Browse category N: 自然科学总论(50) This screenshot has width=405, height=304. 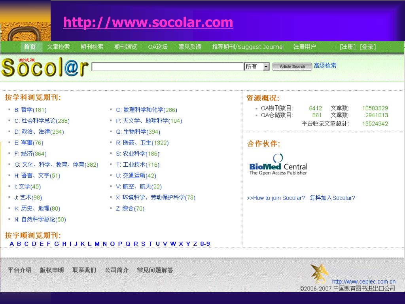tap(40, 220)
